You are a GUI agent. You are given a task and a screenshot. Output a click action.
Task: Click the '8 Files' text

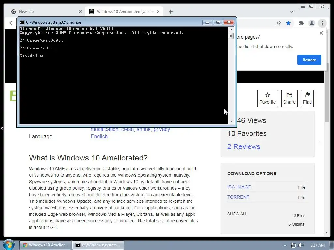click(x=299, y=216)
